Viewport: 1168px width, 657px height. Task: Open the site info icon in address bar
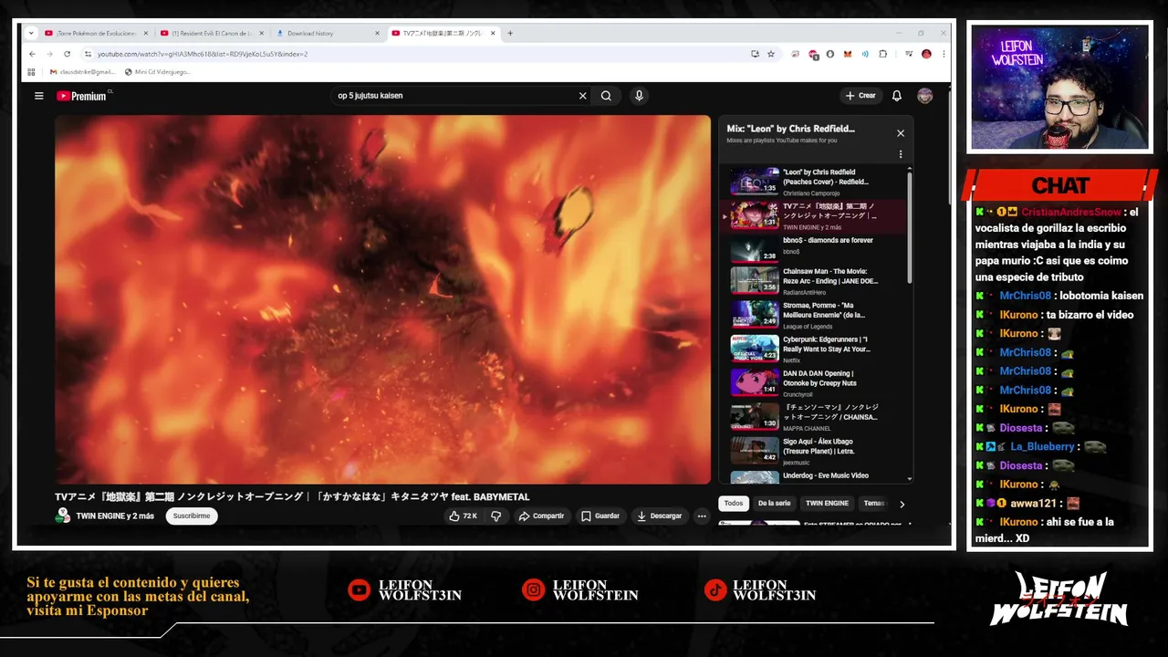88,54
